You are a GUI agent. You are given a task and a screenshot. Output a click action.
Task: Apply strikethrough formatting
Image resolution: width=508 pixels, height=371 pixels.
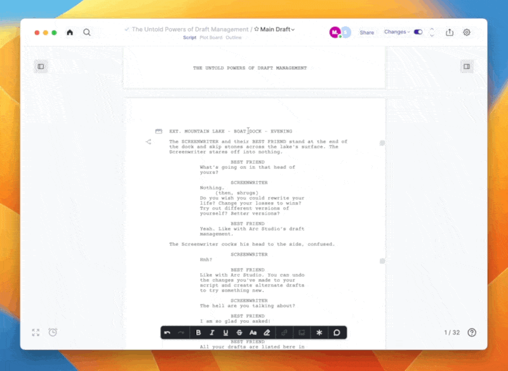click(x=239, y=332)
